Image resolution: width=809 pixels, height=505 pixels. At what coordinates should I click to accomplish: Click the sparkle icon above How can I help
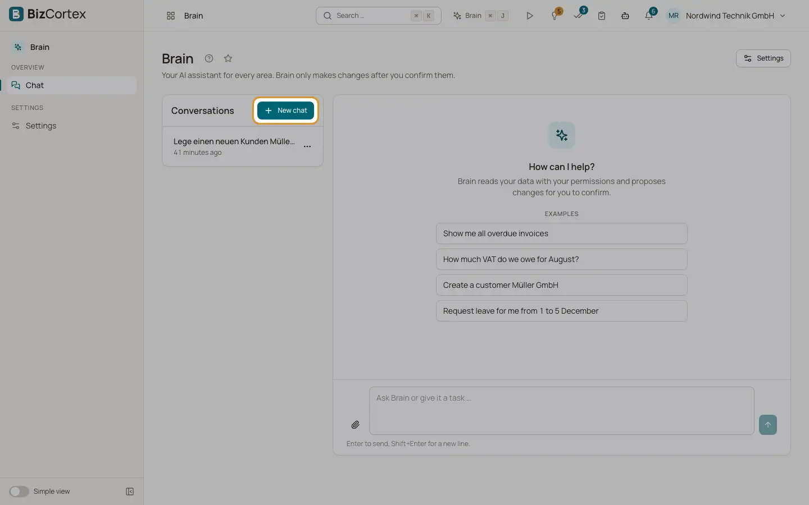(562, 135)
